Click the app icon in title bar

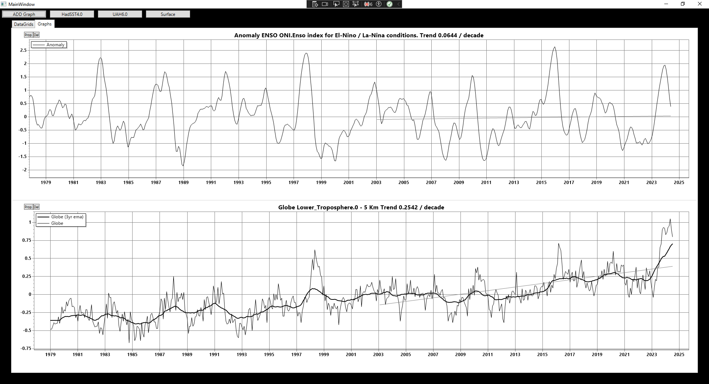(x=4, y=4)
